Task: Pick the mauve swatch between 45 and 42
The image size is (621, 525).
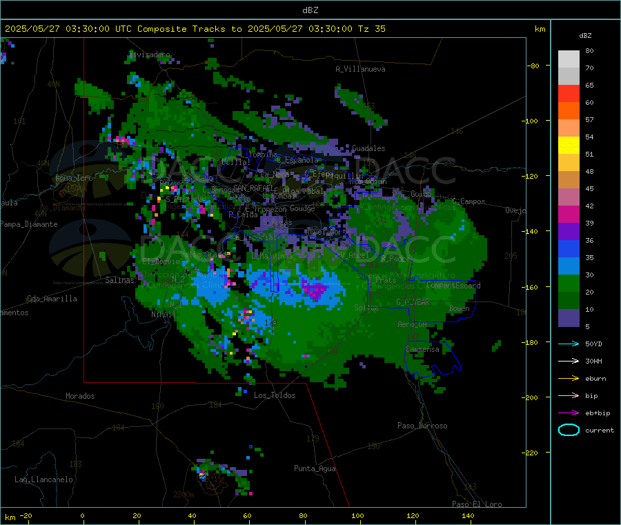Action: (x=569, y=197)
